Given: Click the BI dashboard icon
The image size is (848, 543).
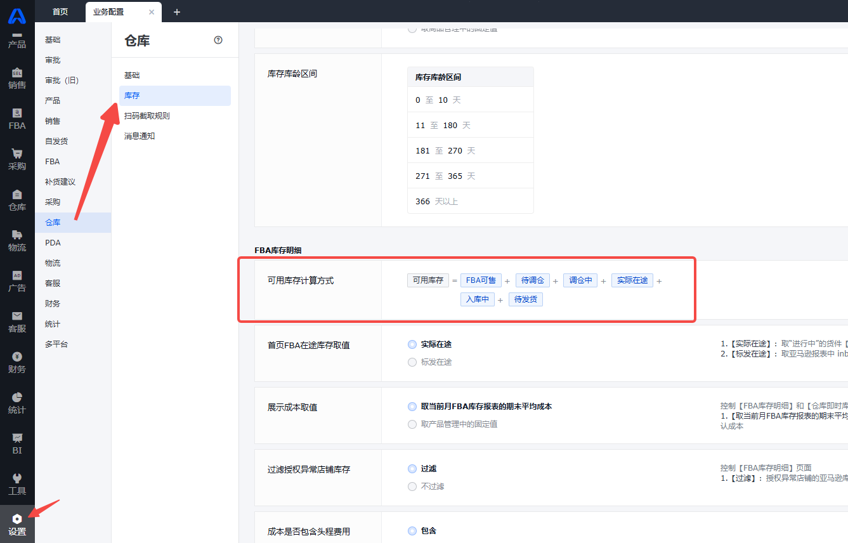Looking at the screenshot, I should tap(17, 438).
